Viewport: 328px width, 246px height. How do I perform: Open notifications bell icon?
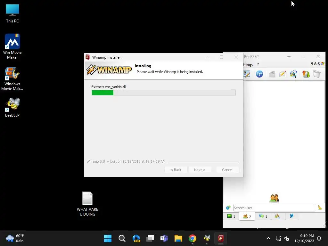pos(319,238)
